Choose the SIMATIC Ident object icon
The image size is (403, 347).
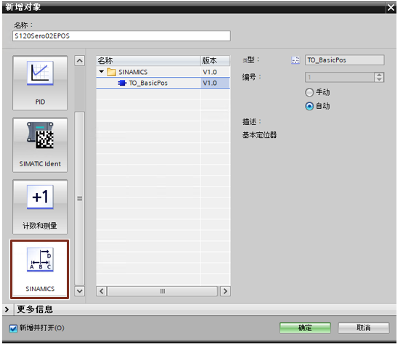tap(41, 135)
